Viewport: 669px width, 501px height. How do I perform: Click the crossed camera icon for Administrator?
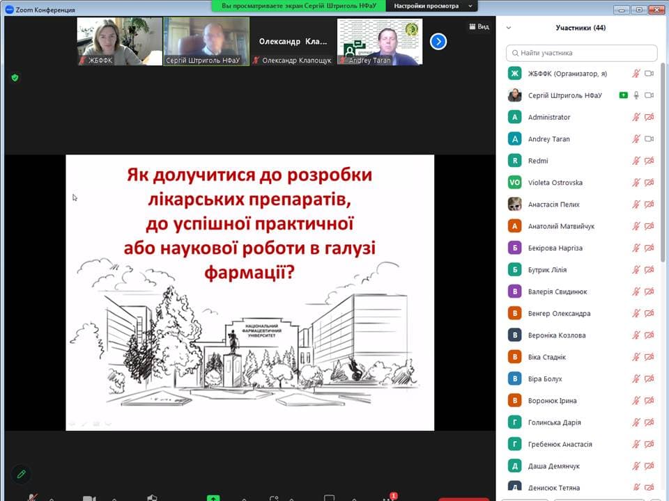pyautogui.click(x=649, y=117)
